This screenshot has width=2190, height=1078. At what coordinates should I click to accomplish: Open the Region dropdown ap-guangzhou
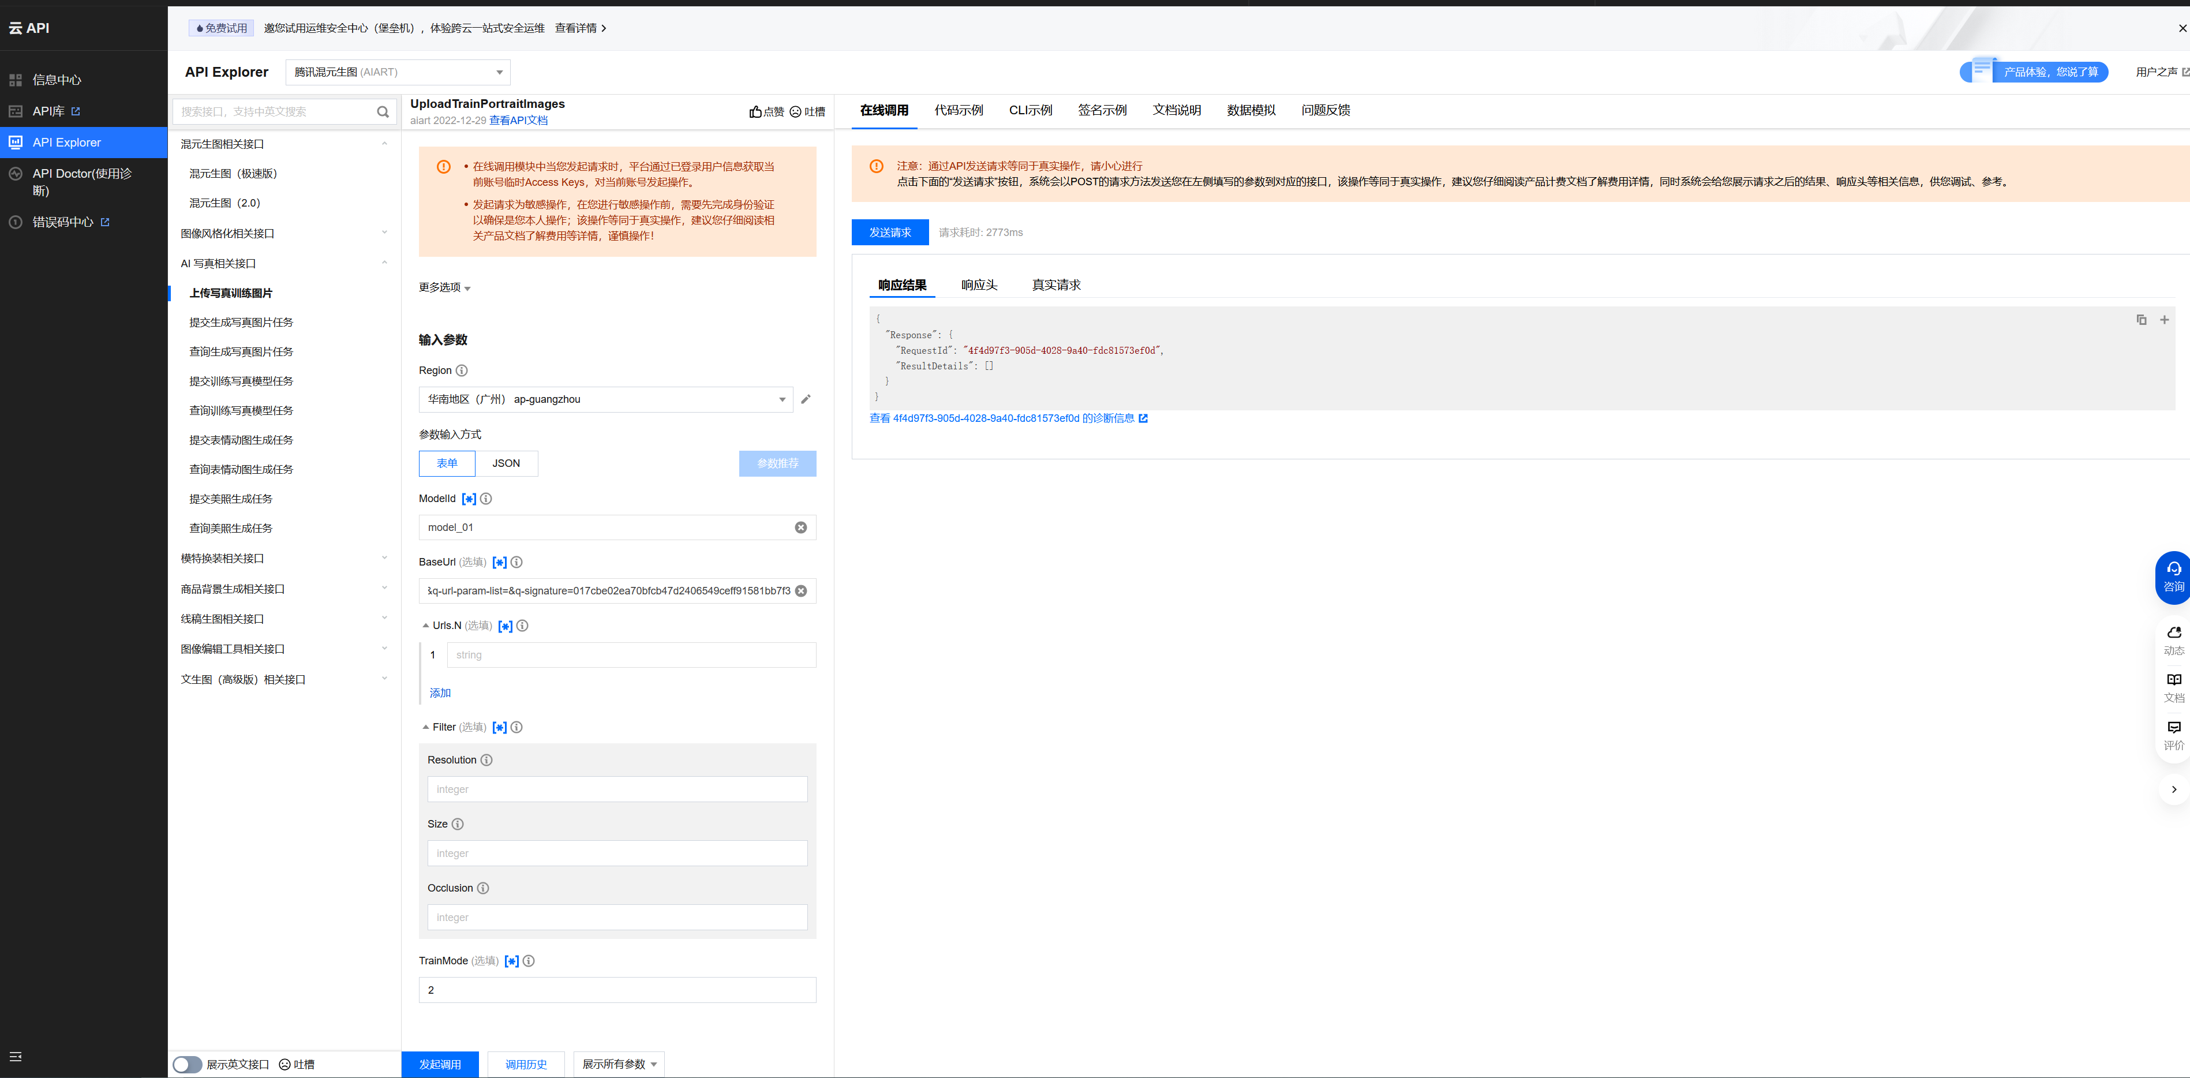point(605,399)
